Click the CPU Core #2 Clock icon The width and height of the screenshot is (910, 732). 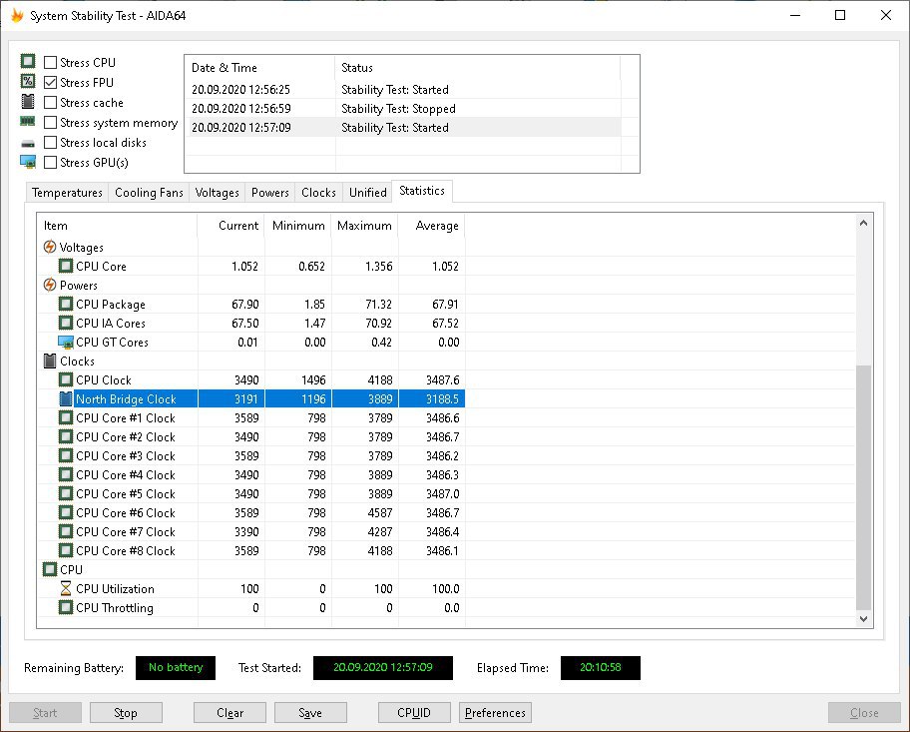point(66,436)
